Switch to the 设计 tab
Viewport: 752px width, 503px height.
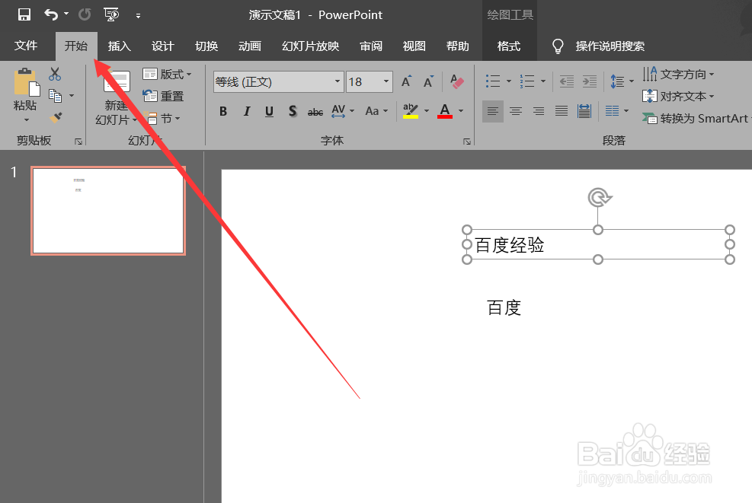pyautogui.click(x=162, y=46)
